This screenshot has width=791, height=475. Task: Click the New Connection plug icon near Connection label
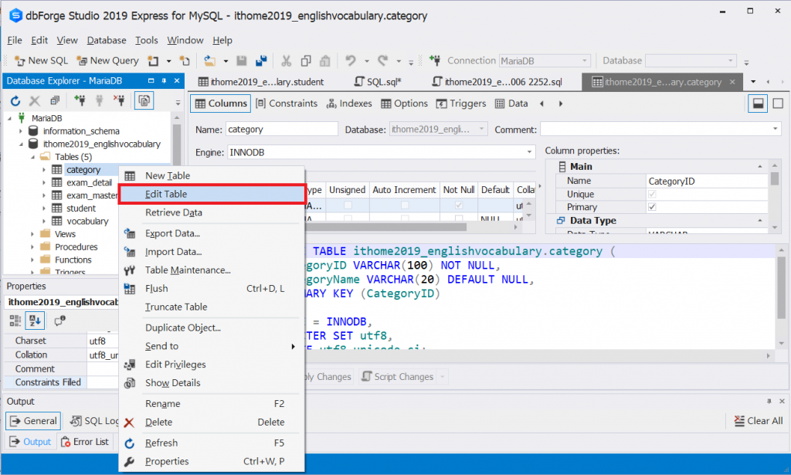pos(434,60)
